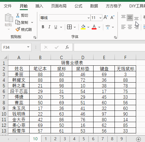The width and height of the screenshot is (145, 142).
Task: Click the cancel X in formula bar
Action: pos(46,47)
